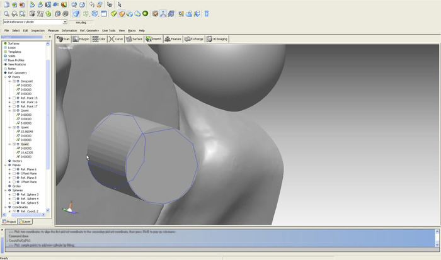Click the hourglass icon in toolbar
441x260 pixels.
click(x=207, y=13)
